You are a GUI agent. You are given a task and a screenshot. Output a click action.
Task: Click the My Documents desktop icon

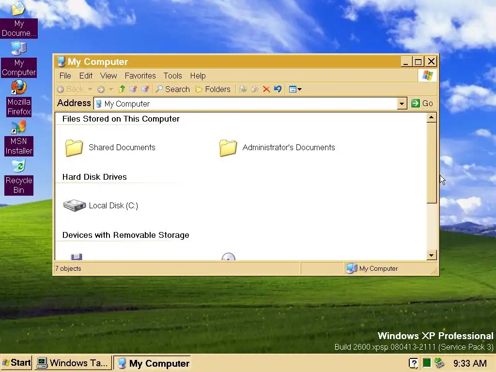[x=19, y=19]
